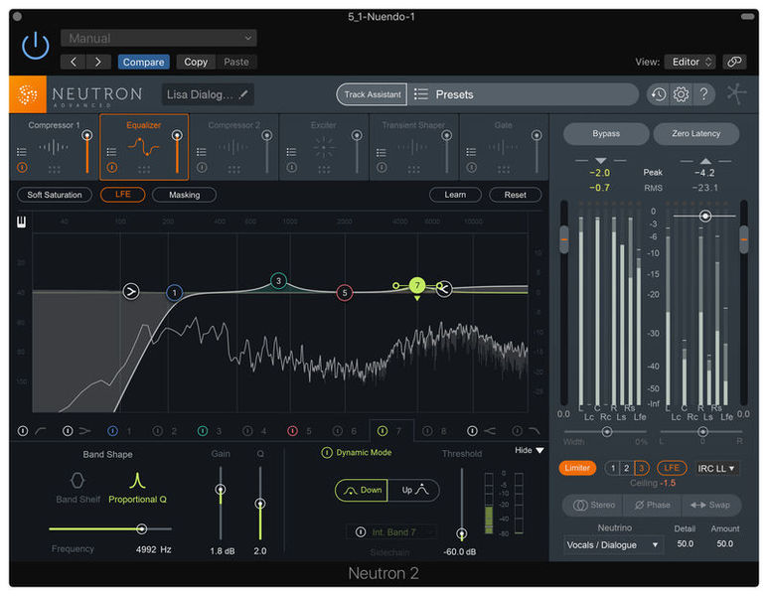Image resolution: width=768 pixels, height=596 pixels.
Task: Click the iZotope Neutron logo
Action: point(28,94)
